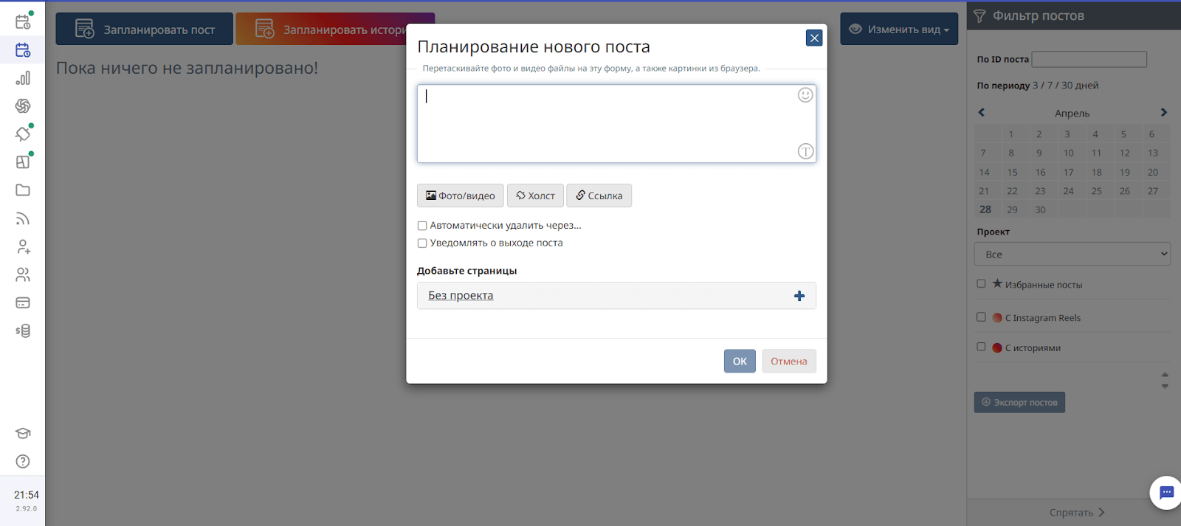This screenshot has height=526, width=1181.
Task: Expand Без проекта with plus icon
Action: pyautogui.click(x=799, y=296)
